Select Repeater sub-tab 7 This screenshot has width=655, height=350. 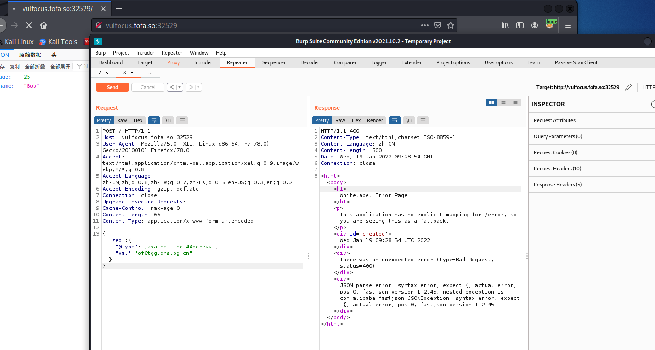(100, 73)
